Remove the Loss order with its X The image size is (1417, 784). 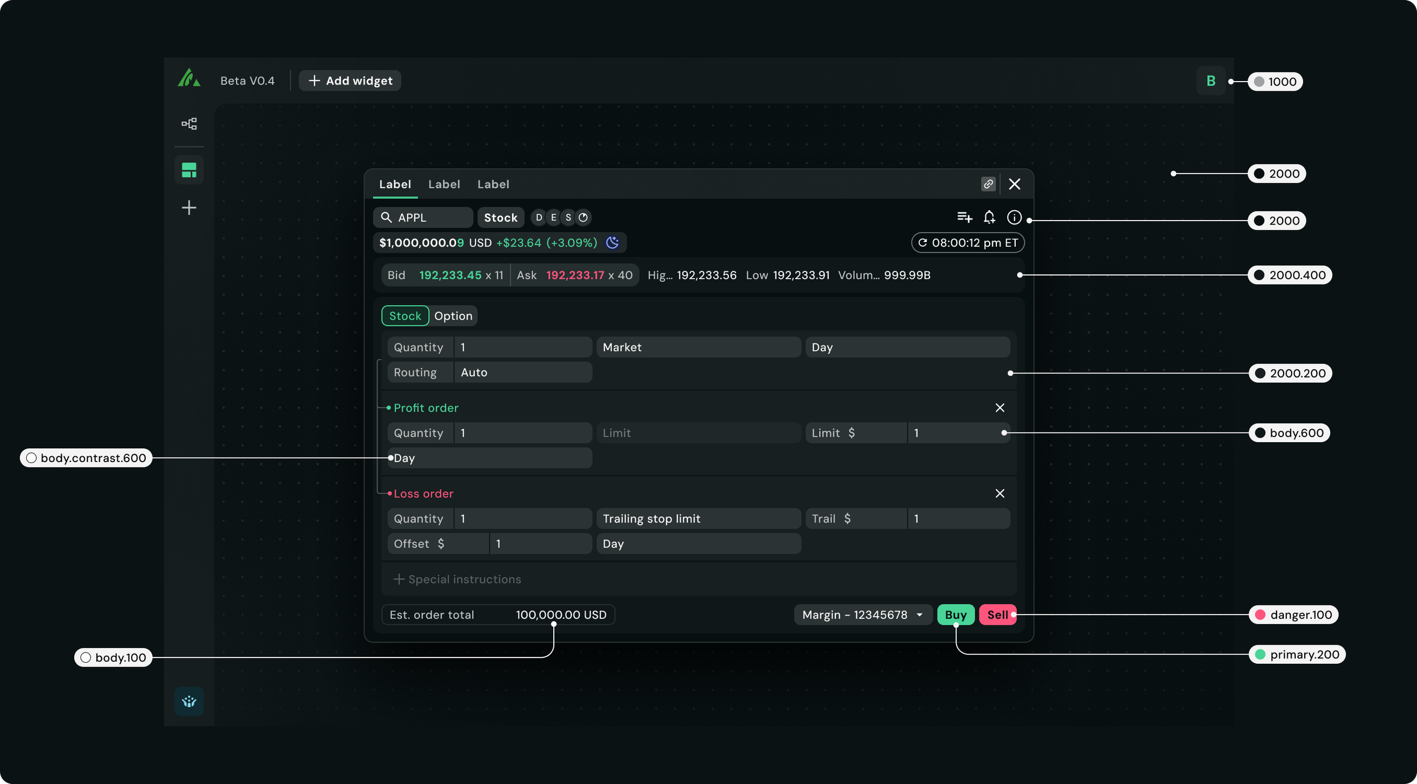[x=1000, y=493]
